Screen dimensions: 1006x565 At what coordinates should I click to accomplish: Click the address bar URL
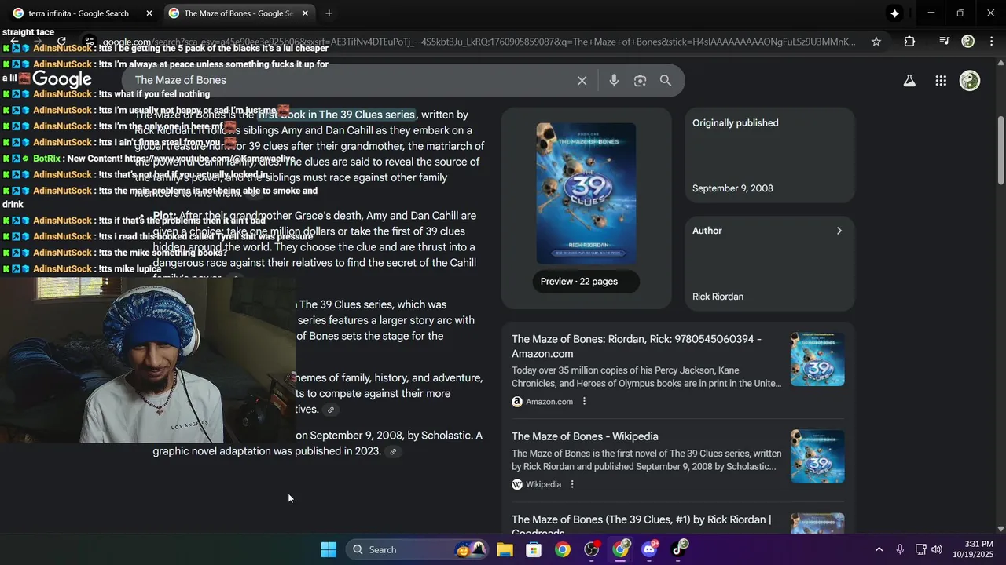coord(479,42)
